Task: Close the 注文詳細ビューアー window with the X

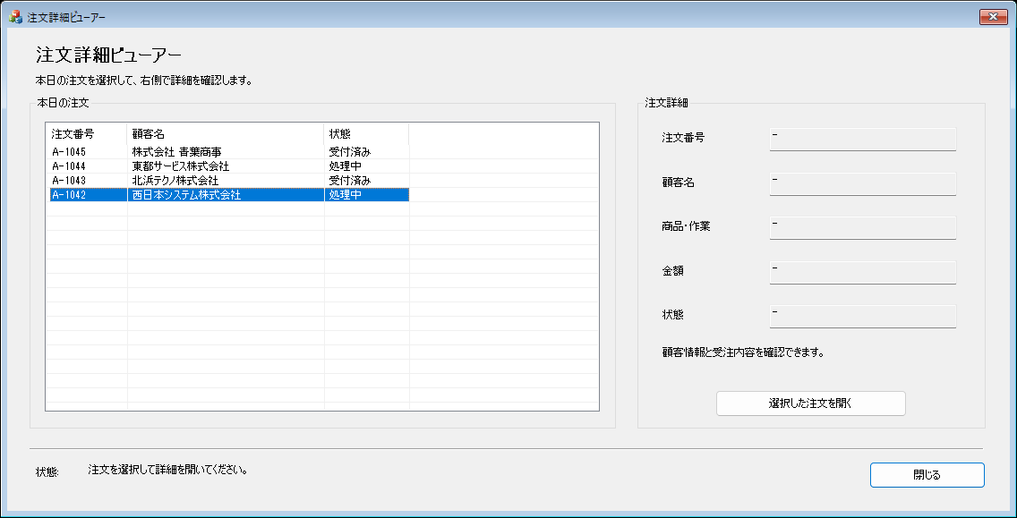Action: [x=992, y=17]
